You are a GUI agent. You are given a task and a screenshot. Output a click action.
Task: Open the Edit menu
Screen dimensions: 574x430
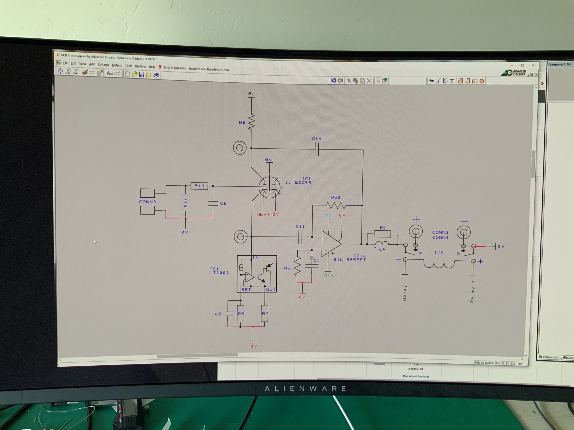pyautogui.click(x=73, y=64)
